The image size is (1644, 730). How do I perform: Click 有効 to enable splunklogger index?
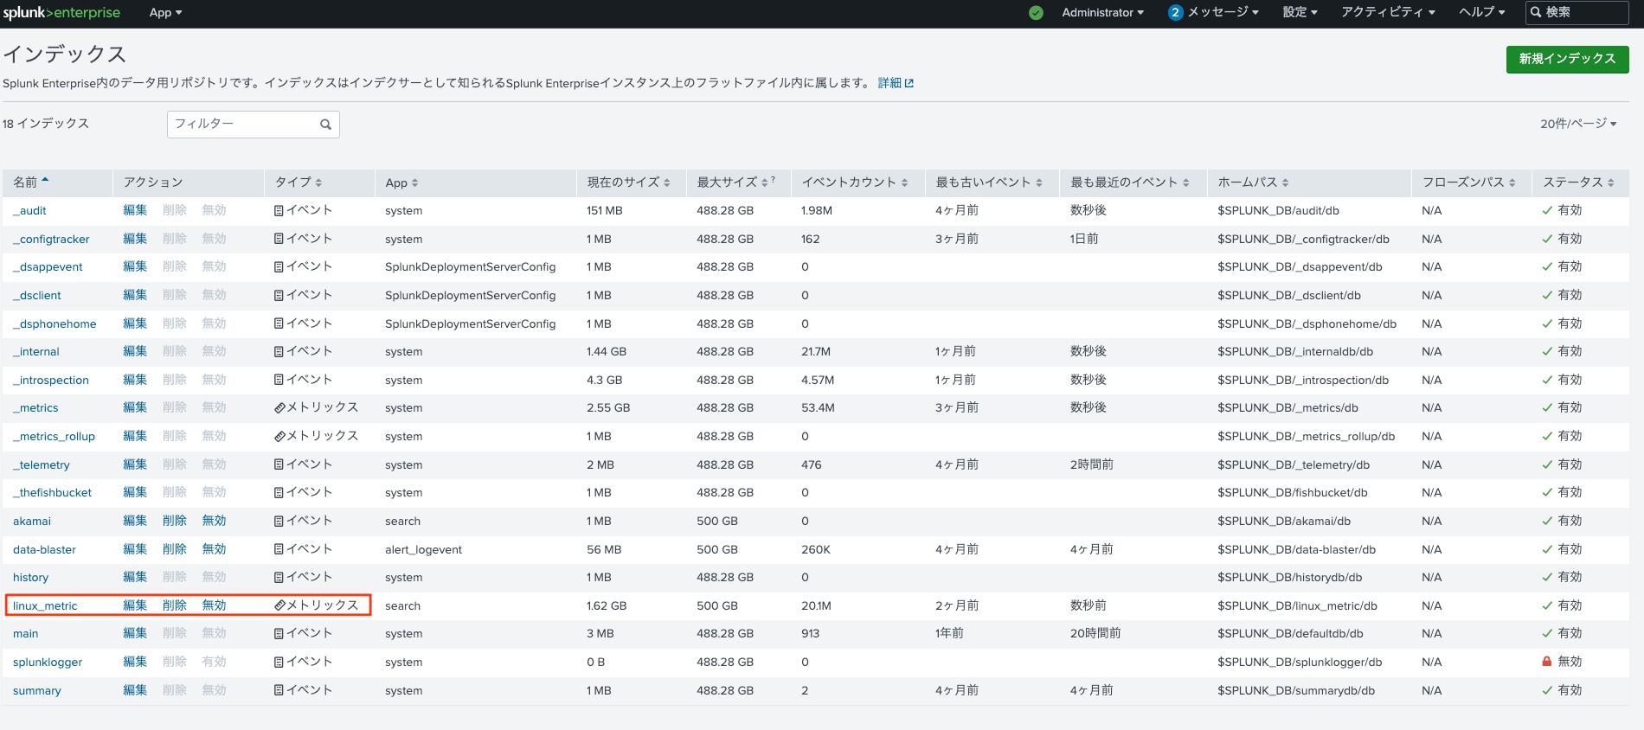214,662
